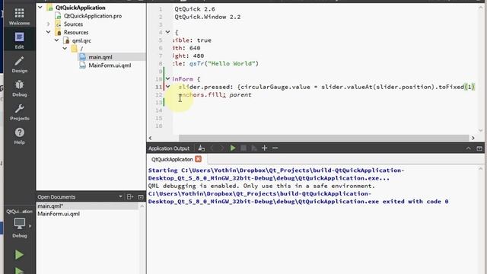
Task: Select qml.qrc resource file
Action: click(x=81, y=40)
